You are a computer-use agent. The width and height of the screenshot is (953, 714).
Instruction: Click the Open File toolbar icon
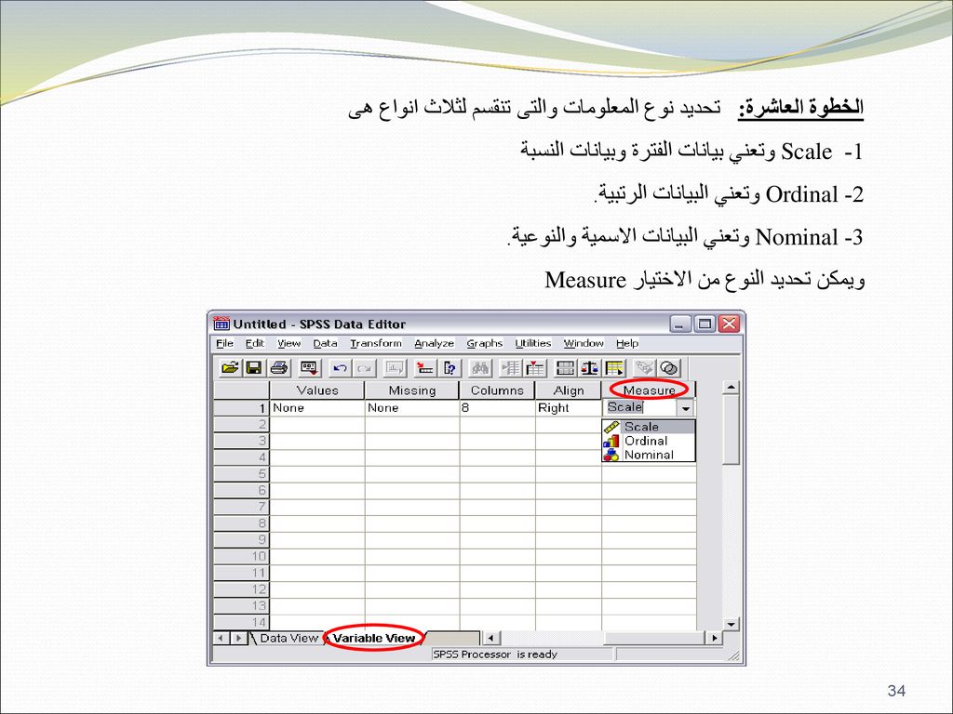coord(230,368)
